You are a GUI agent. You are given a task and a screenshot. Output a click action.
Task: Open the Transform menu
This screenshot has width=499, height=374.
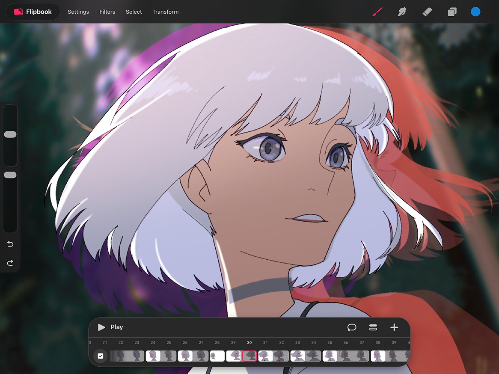166,12
